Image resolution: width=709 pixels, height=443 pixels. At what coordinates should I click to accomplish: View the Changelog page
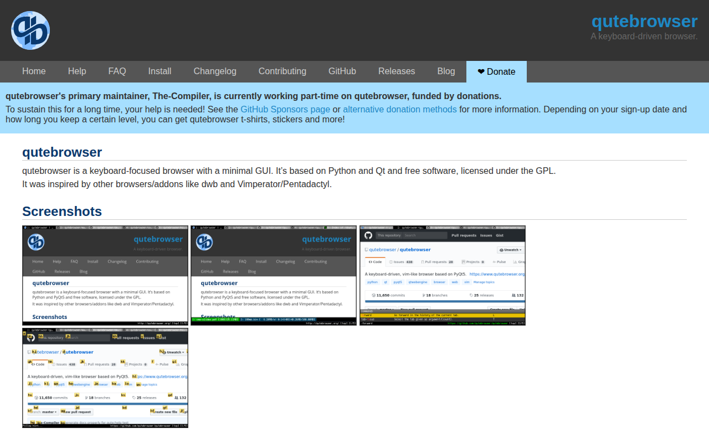tap(215, 71)
